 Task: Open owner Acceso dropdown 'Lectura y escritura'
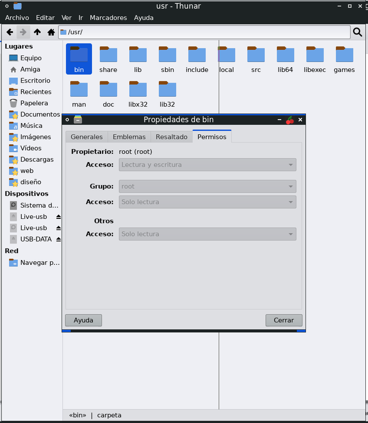tap(208, 165)
